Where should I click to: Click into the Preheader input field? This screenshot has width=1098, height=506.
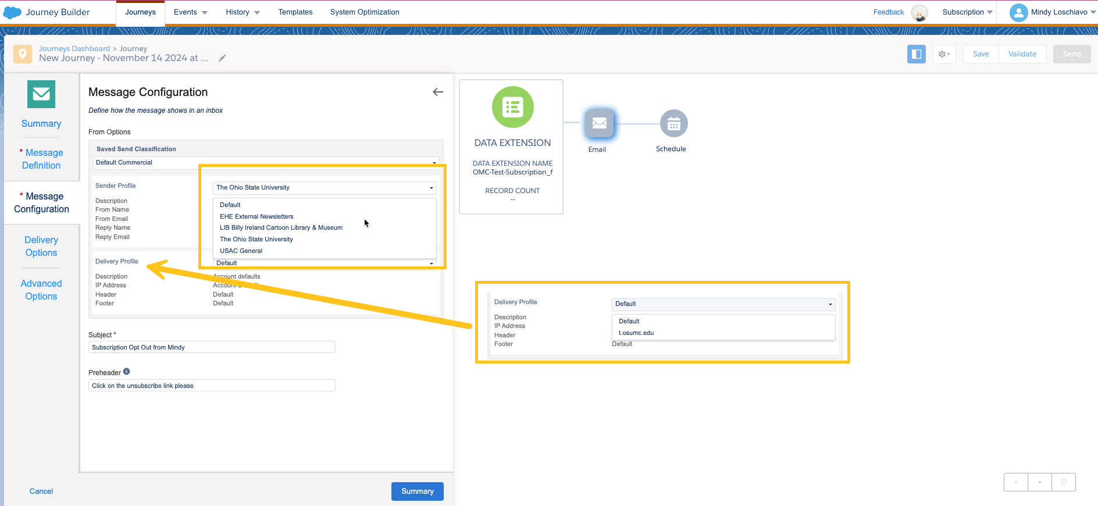pyautogui.click(x=212, y=386)
